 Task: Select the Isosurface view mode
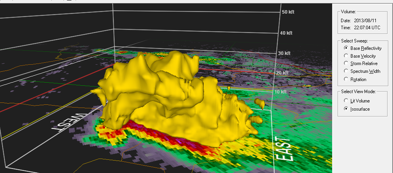[x=357, y=109]
